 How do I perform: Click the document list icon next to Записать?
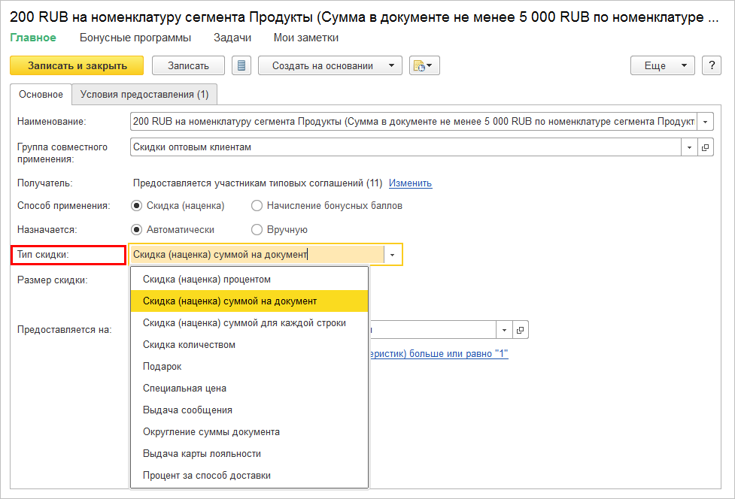pos(241,65)
